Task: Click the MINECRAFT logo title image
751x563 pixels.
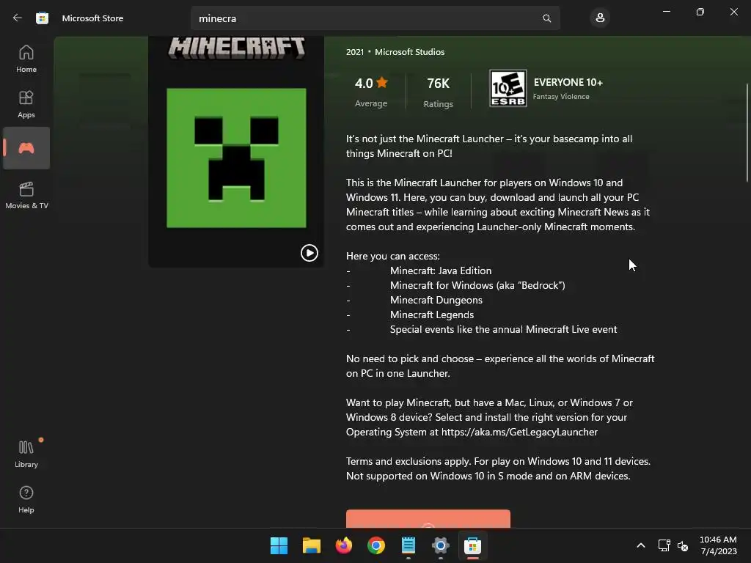Action: point(236,48)
